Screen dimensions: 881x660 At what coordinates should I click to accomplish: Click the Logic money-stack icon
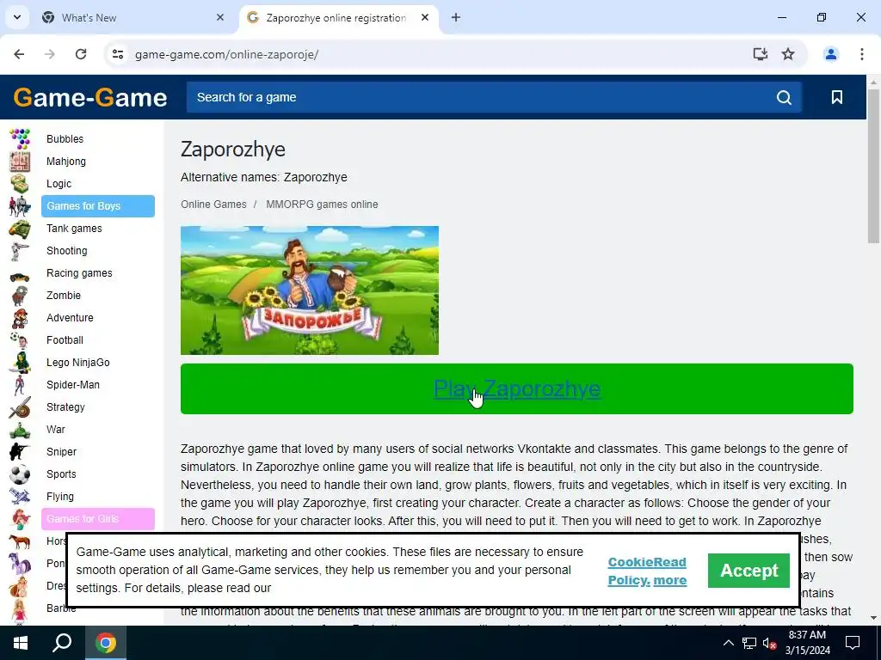coord(20,184)
